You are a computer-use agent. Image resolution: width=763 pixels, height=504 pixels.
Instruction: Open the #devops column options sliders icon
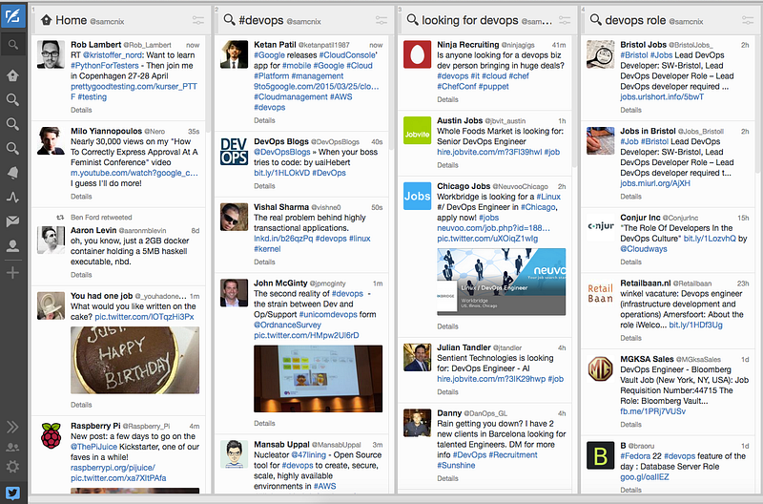[x=381, y=20]
